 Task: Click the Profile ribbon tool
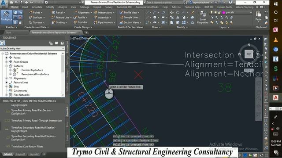pyautogui.click(x=80, y=18)
